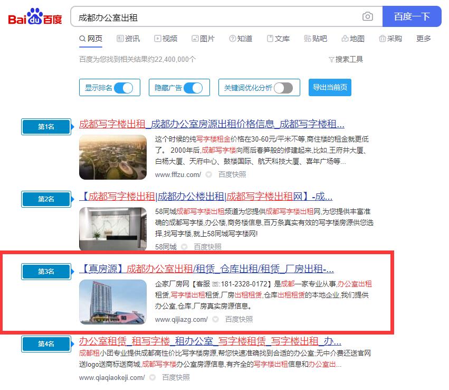449x390 pixels.
Task: Open the 真房源 third result title link
Action: click(206, 268)
